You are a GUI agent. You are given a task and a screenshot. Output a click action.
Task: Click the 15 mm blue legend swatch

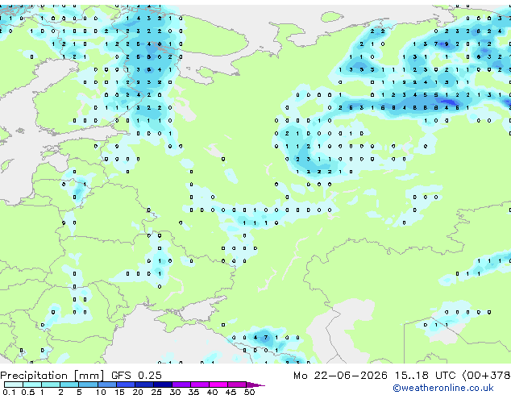(x=125, y=385)
